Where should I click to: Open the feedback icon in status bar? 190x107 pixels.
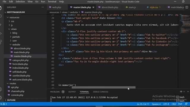coord(186,104)
